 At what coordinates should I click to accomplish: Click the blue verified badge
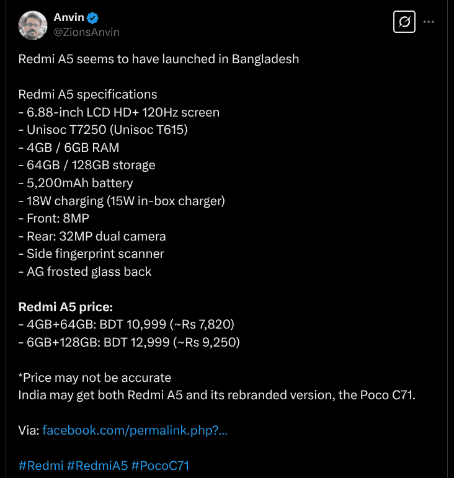coord(93,17)
